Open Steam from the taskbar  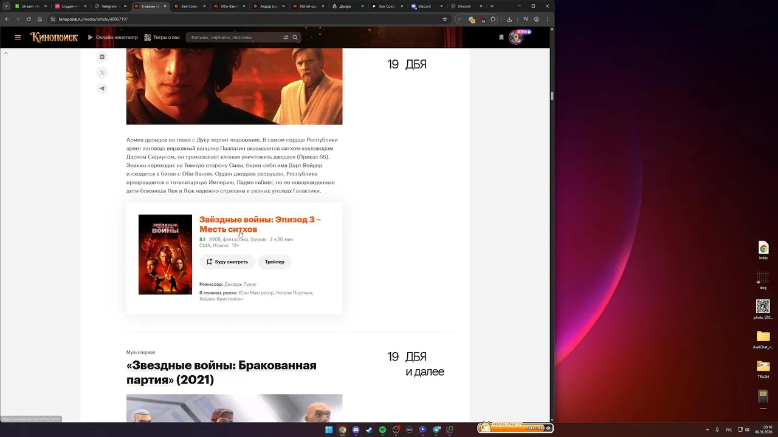click(x=369, y=430)
